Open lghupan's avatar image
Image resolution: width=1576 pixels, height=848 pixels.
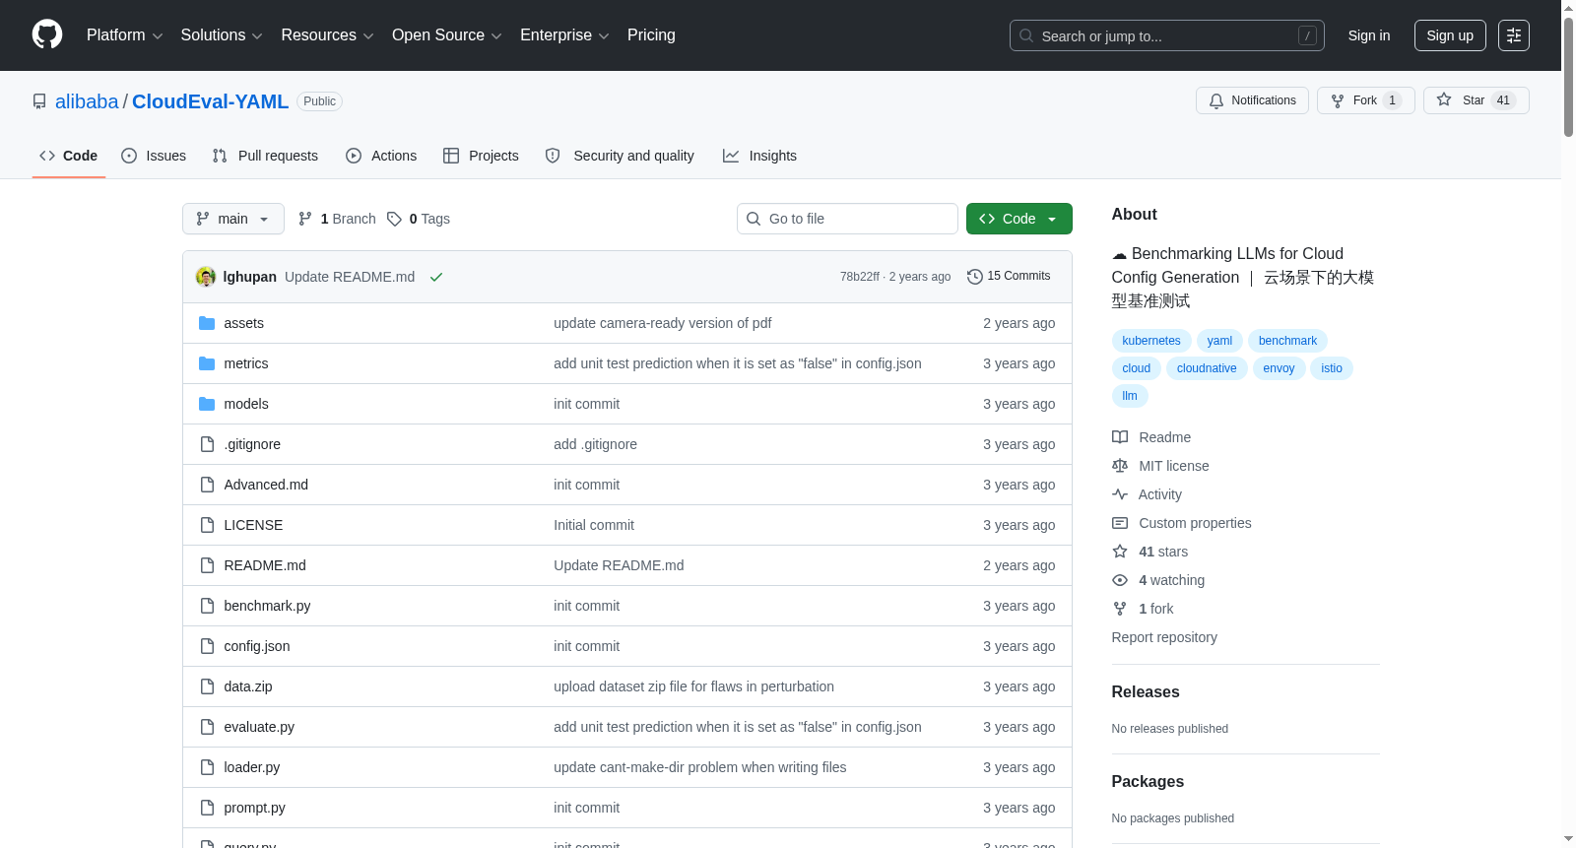[x=206, y=277]
